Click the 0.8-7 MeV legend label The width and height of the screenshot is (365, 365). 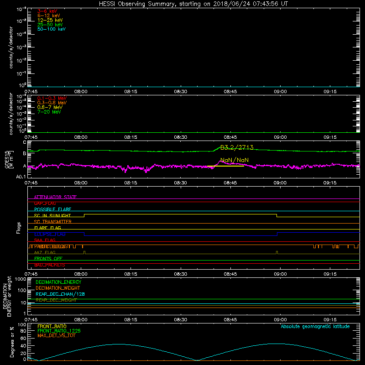point(50,107)
